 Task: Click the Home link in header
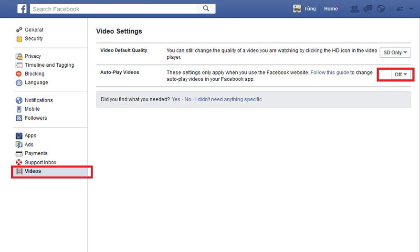331,9
